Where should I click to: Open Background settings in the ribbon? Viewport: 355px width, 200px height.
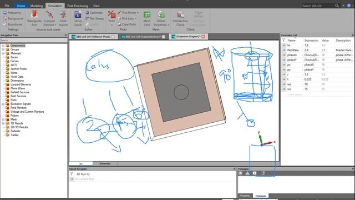click(13, 18)
